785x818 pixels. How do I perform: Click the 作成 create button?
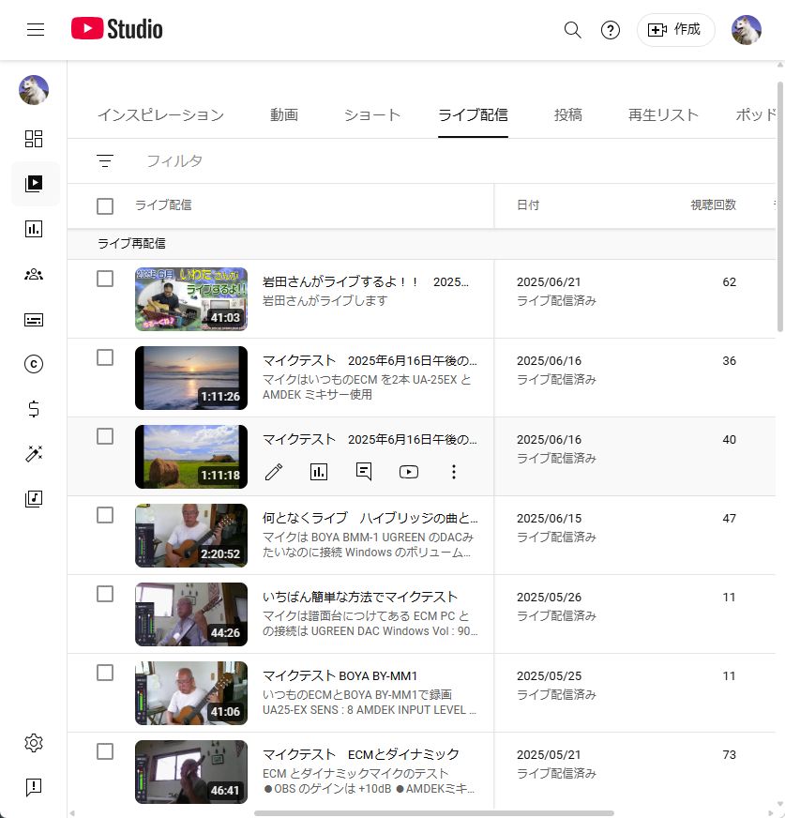click(x=675, y=30)
